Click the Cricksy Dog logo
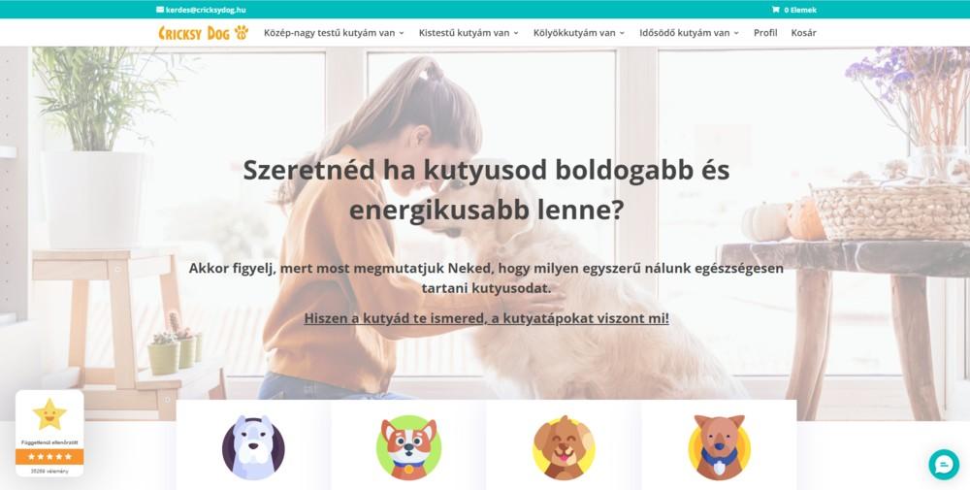This screenshot has width=970, height=490. click(204, 33)
